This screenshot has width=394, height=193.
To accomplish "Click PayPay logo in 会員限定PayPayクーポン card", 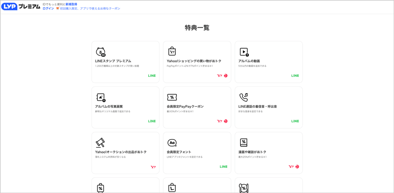I will tap(226, 121).
